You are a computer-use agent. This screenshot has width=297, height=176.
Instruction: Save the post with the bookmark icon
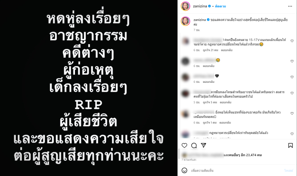(x=290, y=145)
